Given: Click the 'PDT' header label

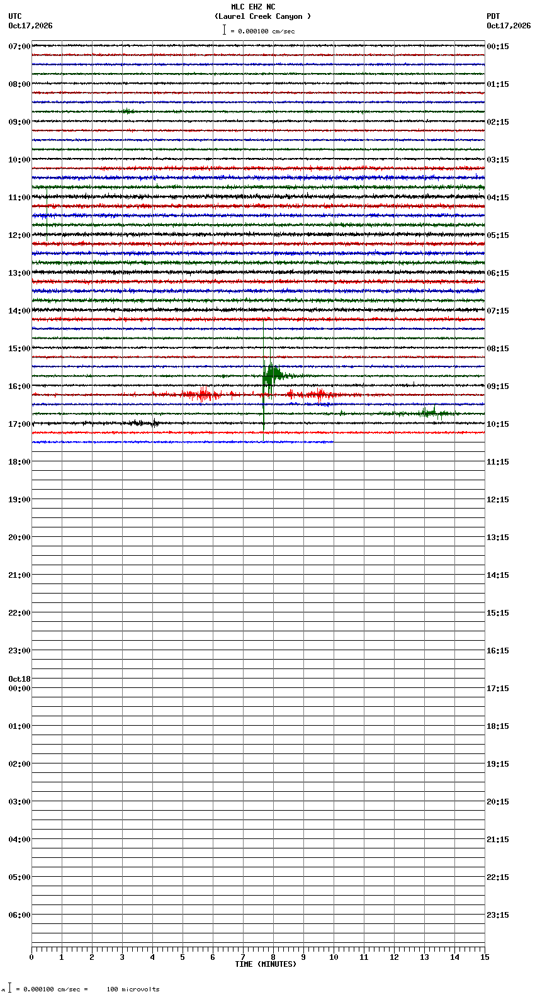Looking at the screenshot, I should [493, 16].
